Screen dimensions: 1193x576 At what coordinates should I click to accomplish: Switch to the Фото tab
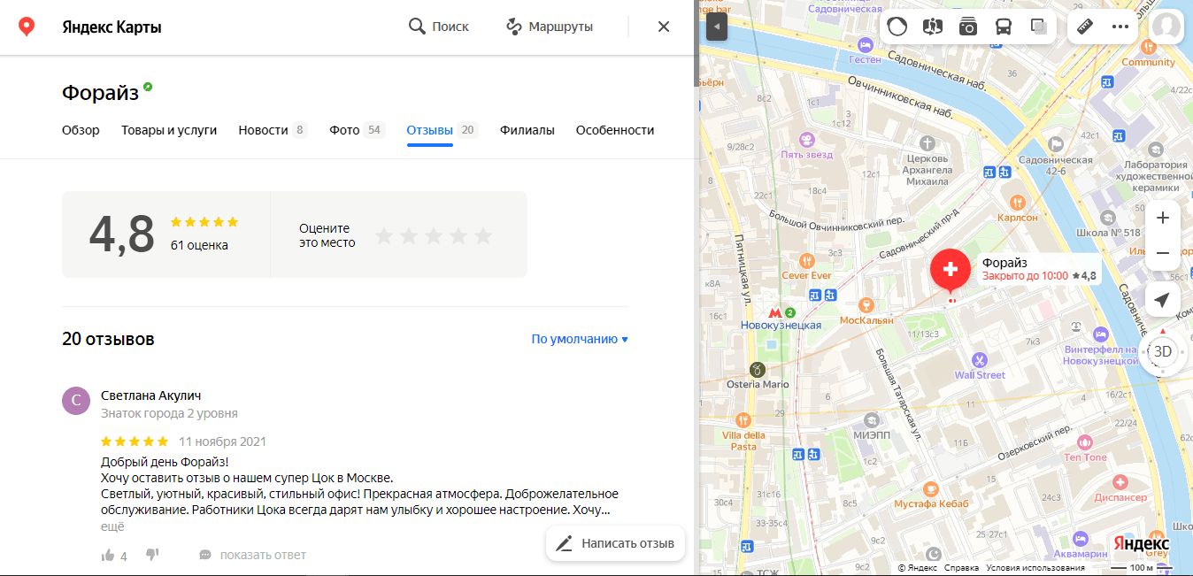[343, 129]
